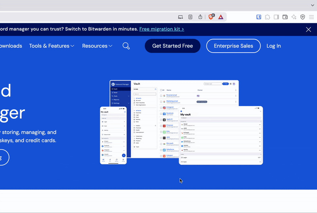Viewport: 317px width, 213px height.
Task: Open the tab search chevron at top right
Action: (313, 5)
